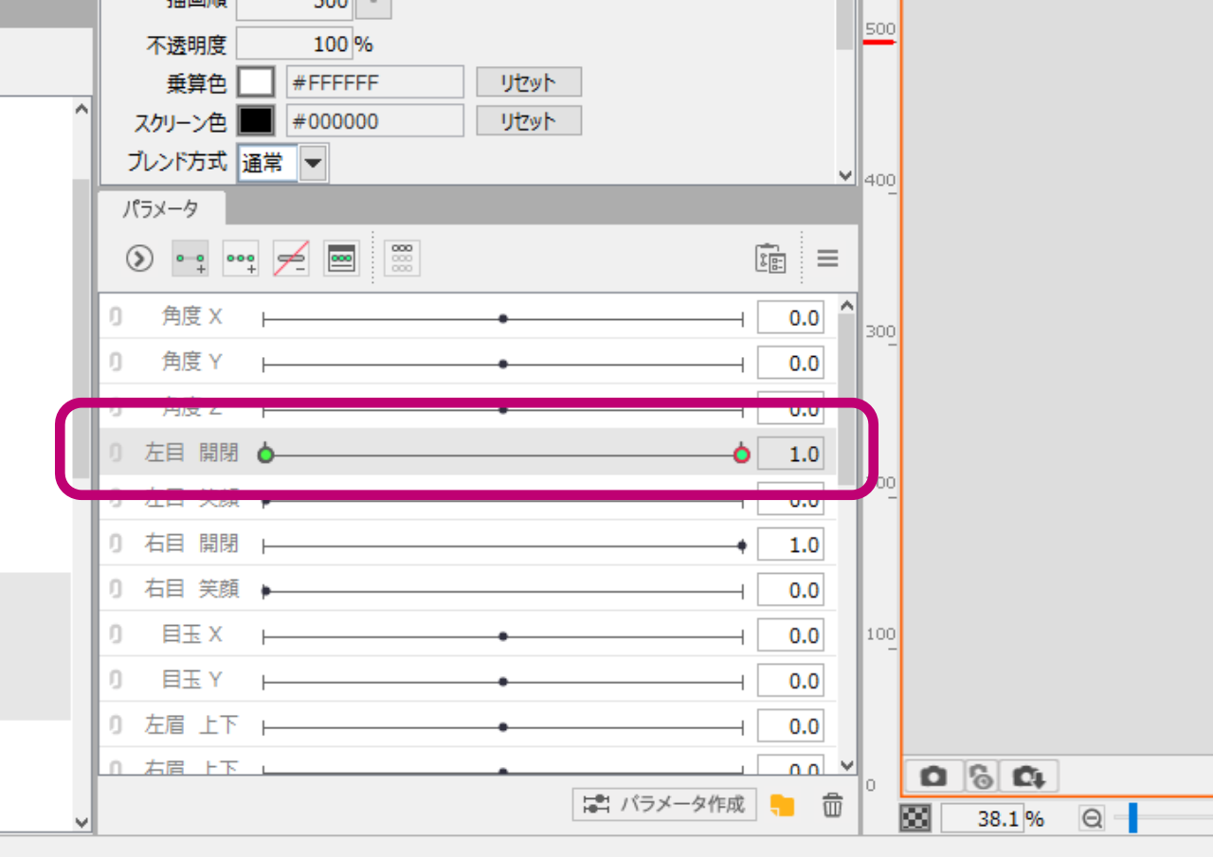Click the 右目 開閉 slider track
The width and height of the screenshot is (1213, 857).
click(502, 546)
